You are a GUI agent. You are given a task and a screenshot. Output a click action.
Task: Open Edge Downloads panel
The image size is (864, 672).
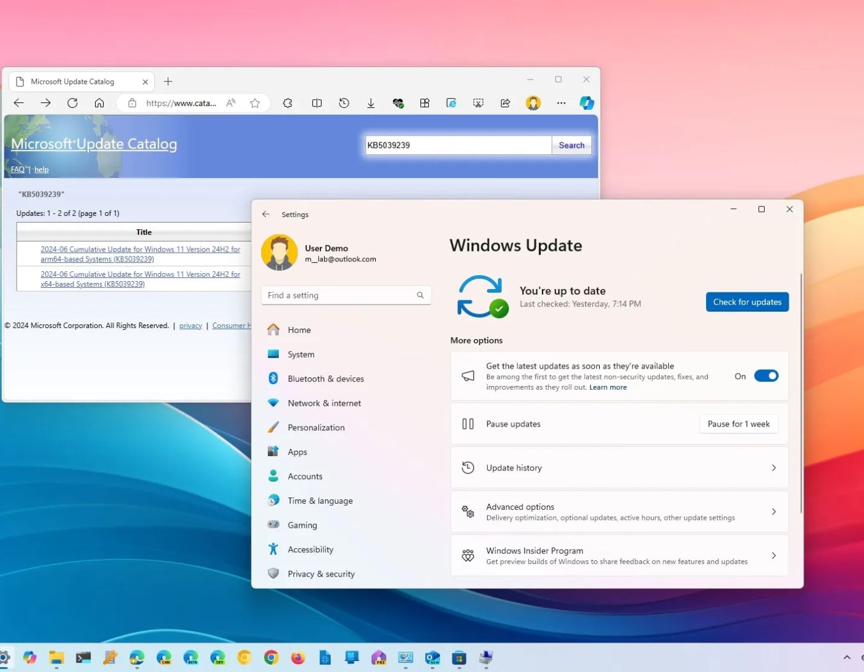point(371,103)
